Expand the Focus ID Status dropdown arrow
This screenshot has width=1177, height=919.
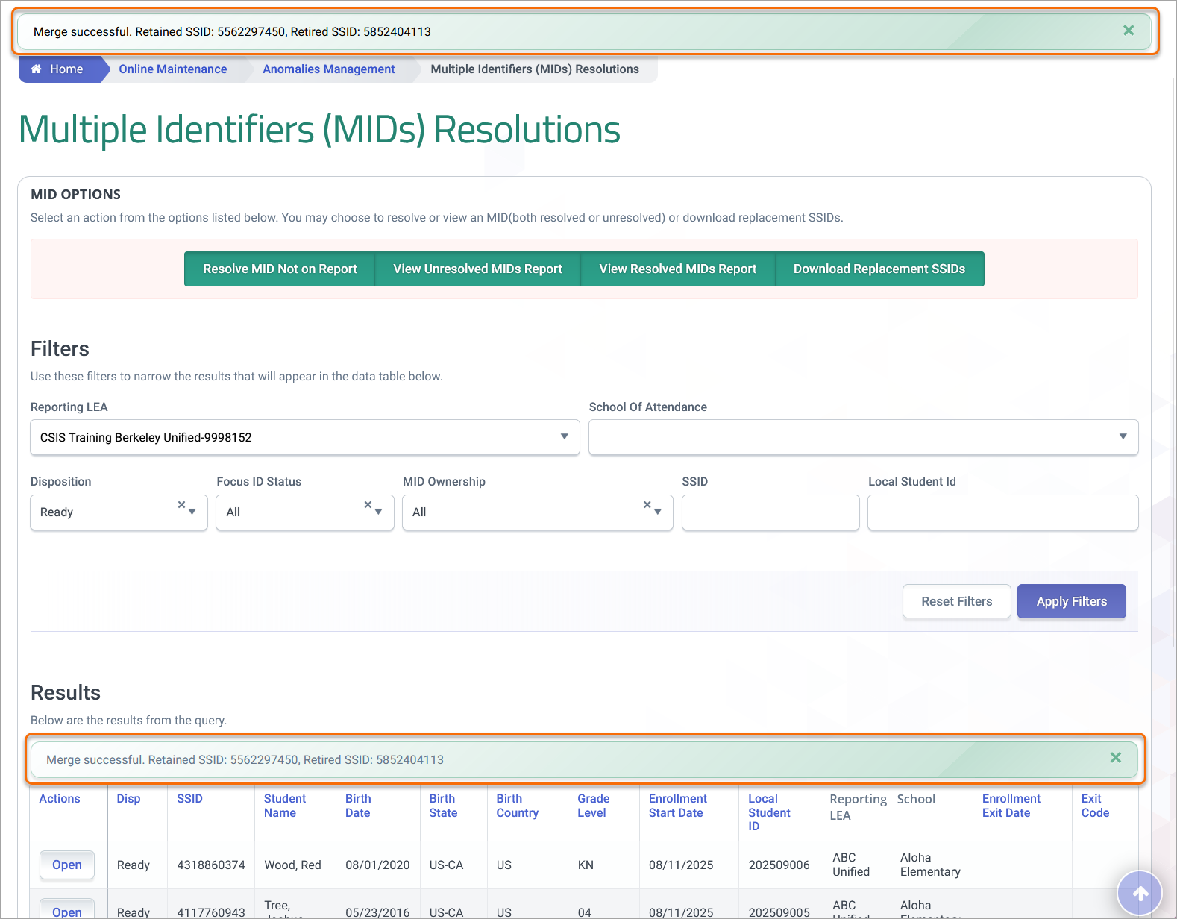click(379, 512)
